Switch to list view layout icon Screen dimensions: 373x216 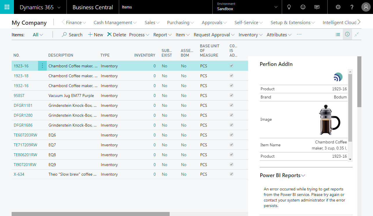[x=338, y=35]
